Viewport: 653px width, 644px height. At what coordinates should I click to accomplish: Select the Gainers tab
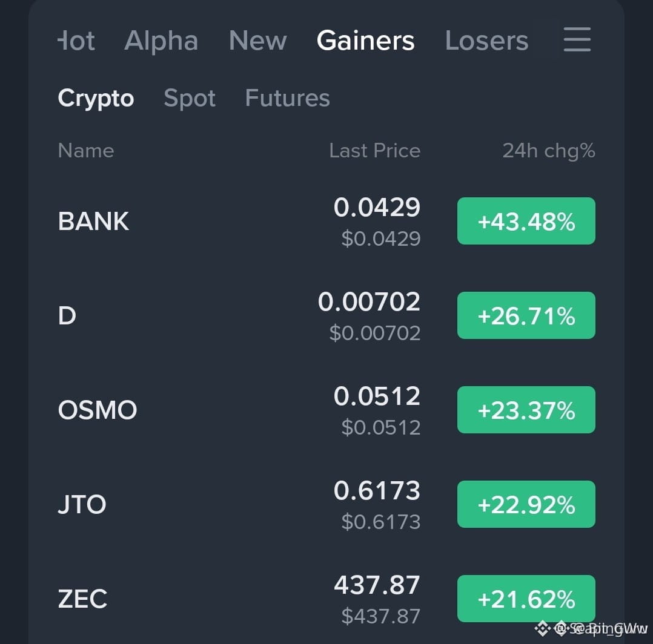coord(366,41)
